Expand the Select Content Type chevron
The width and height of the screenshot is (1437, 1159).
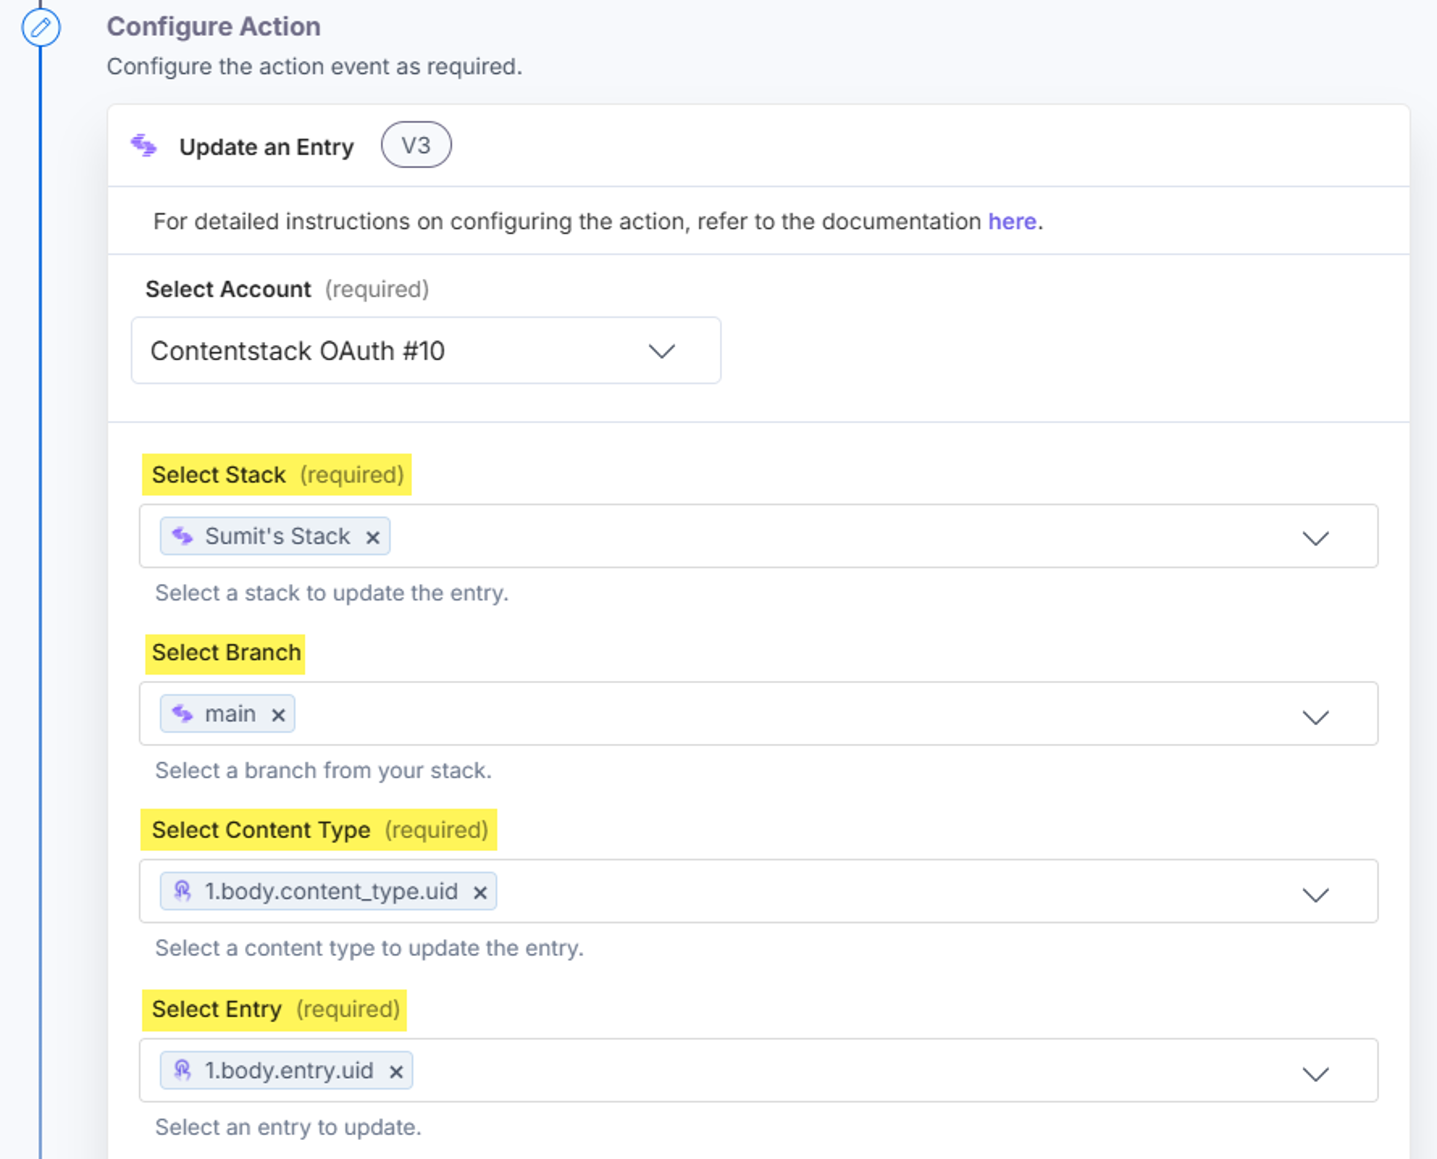click(1315, 895)
